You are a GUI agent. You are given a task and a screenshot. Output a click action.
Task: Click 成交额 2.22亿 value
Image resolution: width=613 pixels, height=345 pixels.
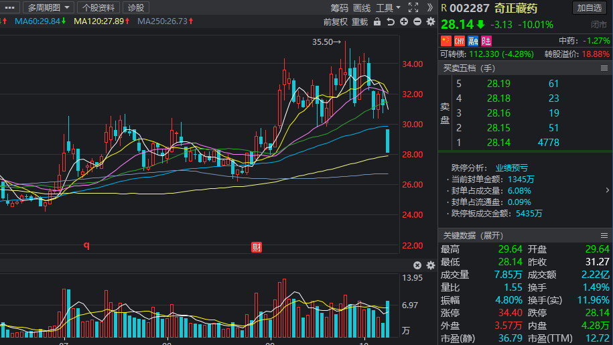596,275
